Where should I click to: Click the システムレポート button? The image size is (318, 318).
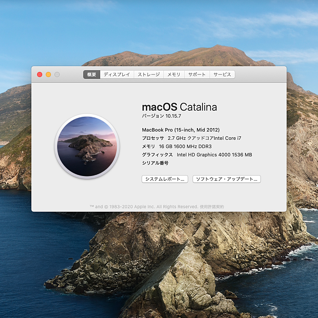tap(165, 179)
